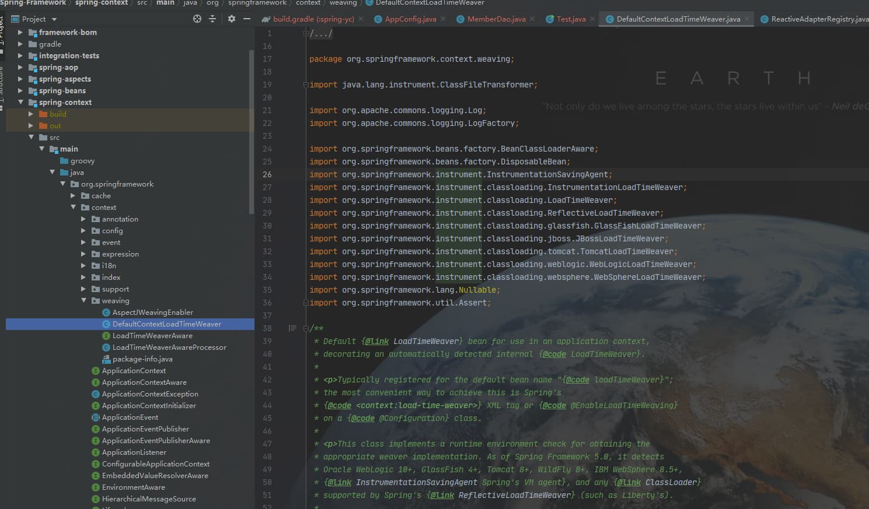Close the build.gradle editor tab
Viewport: 869px width, 509px height.
pyautogui.click(x=361, y=19)
